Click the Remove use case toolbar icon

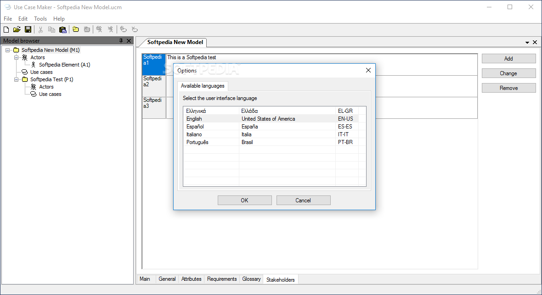pyautogui.click(x=135, y=30)
